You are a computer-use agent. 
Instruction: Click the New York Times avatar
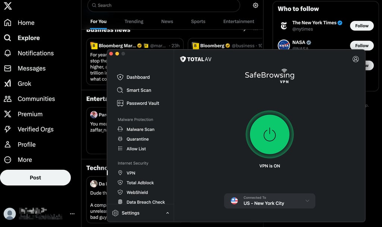284,26
